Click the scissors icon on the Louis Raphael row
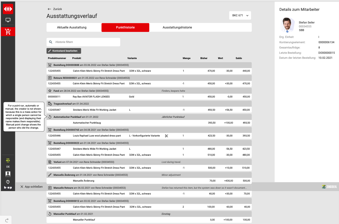The image size is (339, 224). tap(166, 136)
